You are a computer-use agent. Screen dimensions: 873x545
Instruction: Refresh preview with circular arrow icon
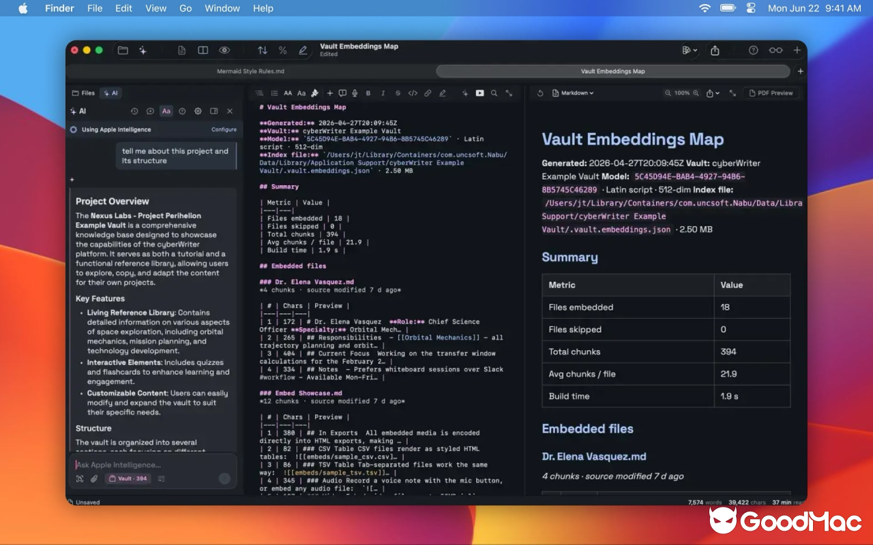point(540,93)
